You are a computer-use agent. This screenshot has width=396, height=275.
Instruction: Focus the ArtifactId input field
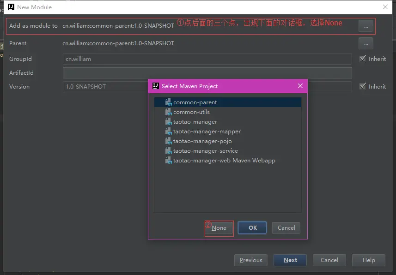coord(207,73)
